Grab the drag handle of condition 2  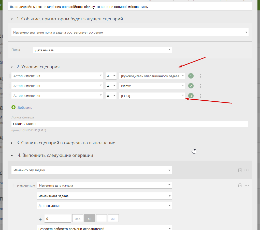point(10,86)
